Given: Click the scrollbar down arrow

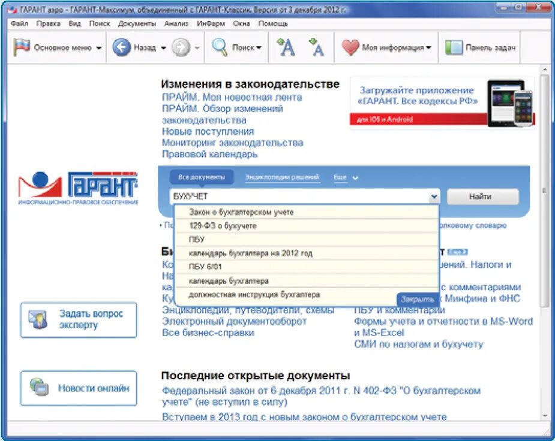Looking at the screenshot, I should 544,416.
